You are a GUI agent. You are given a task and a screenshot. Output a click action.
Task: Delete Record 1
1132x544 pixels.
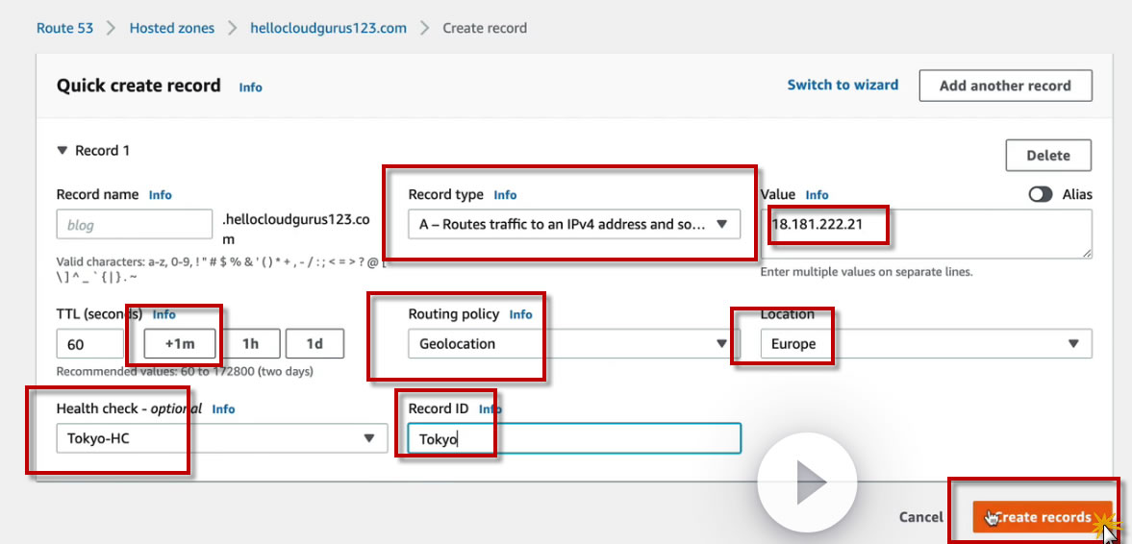[x=1048, y=156]
